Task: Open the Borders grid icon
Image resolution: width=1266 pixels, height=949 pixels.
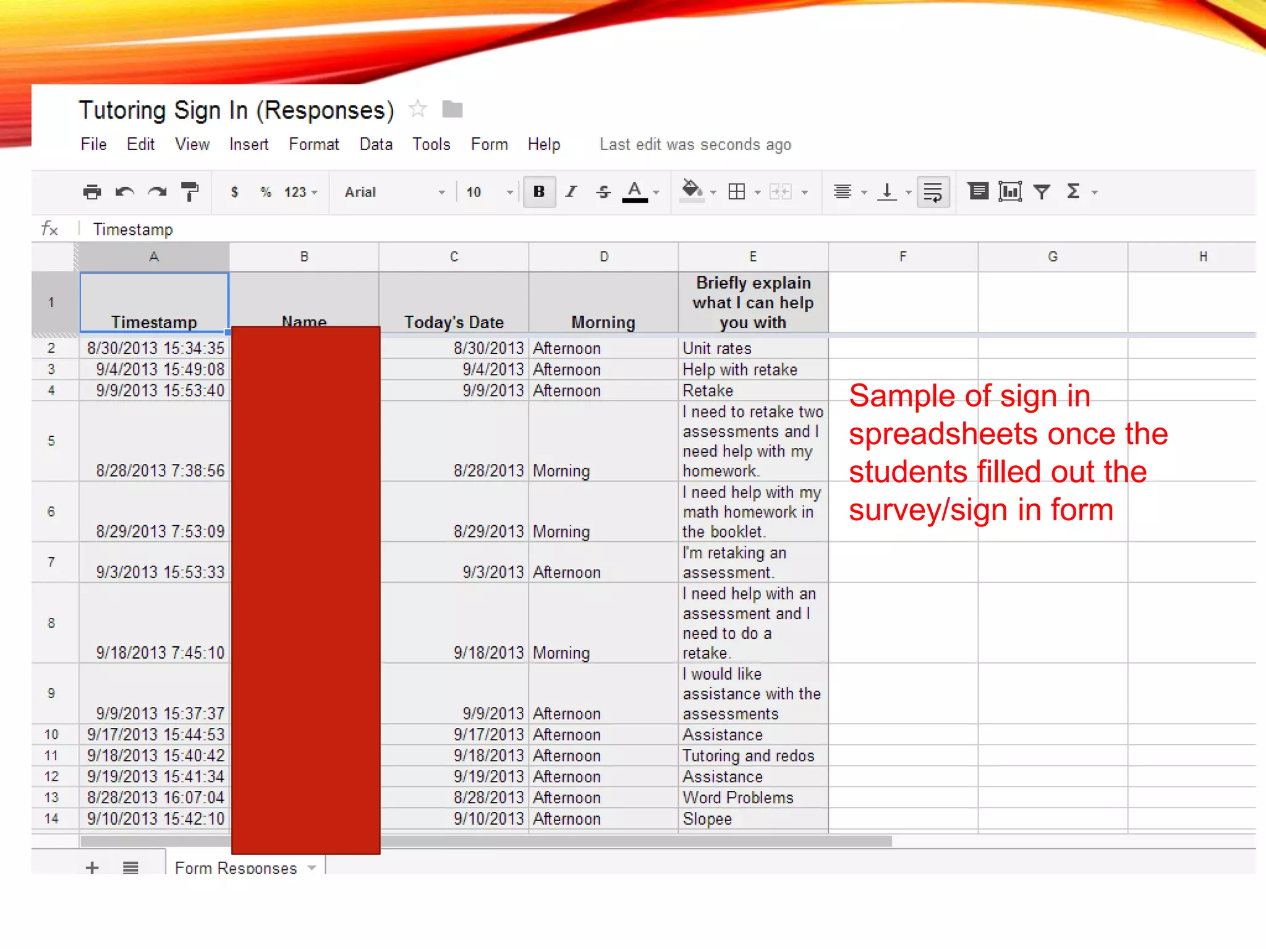Action: 737,192
